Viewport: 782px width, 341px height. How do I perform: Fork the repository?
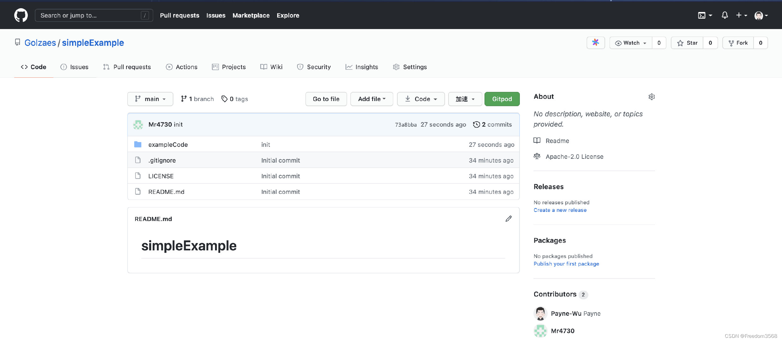tap(738, 43)
